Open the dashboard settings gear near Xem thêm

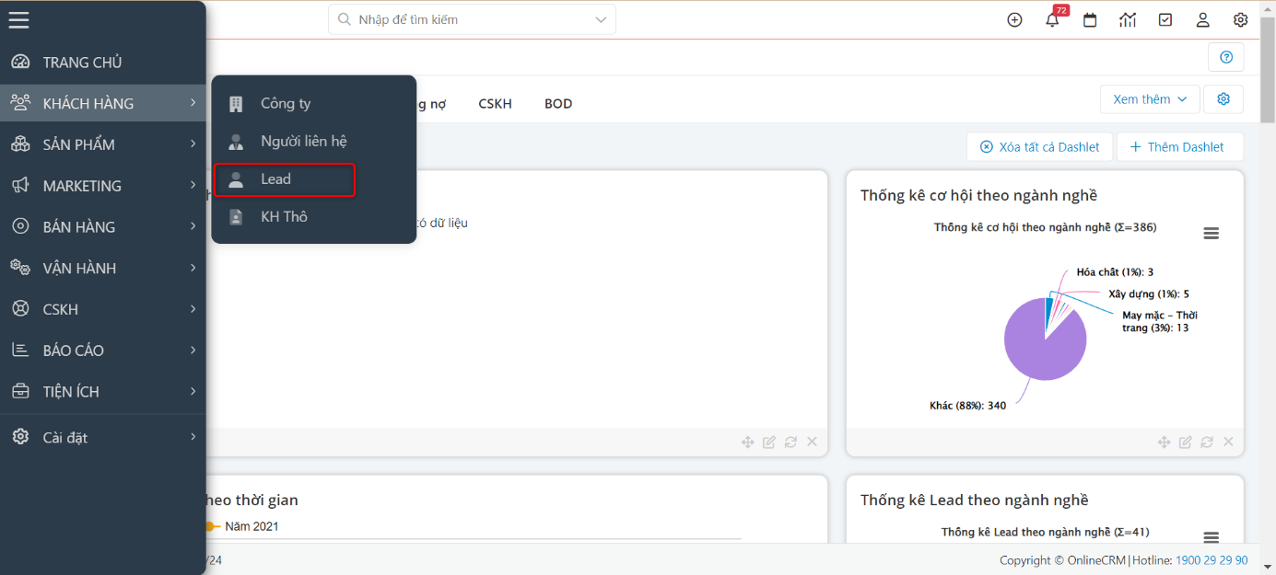point(1223,98)
